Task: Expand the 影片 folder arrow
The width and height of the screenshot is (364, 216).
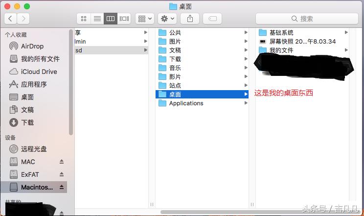Action: click(246, 76)
